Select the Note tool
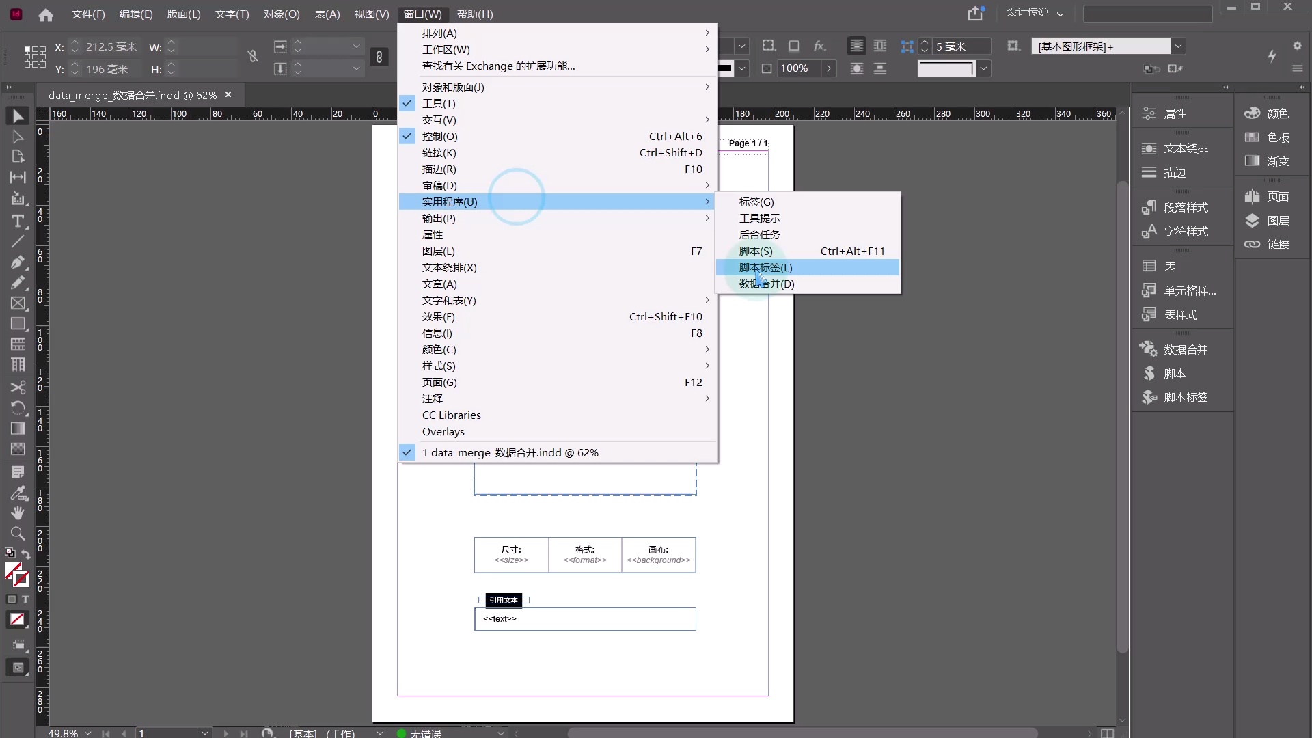Viewport: 1312px width, 738px height. [18, 471]
